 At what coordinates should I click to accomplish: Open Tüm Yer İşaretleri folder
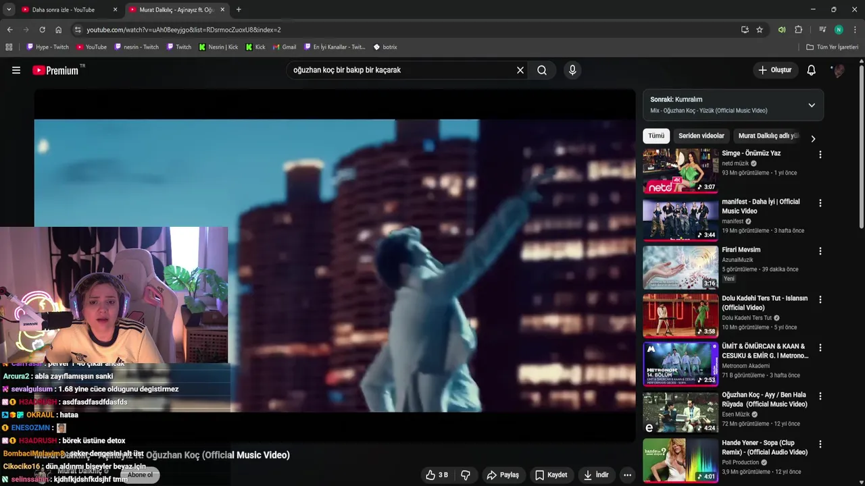click(833, 47)
